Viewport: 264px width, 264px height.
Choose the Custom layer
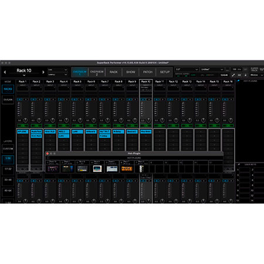8,149
